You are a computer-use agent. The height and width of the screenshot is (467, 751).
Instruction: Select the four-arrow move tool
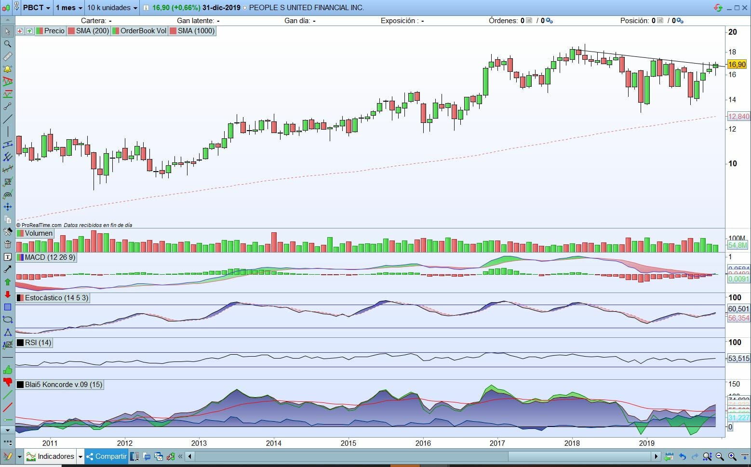pyautogui.click(x=7, y=207)
